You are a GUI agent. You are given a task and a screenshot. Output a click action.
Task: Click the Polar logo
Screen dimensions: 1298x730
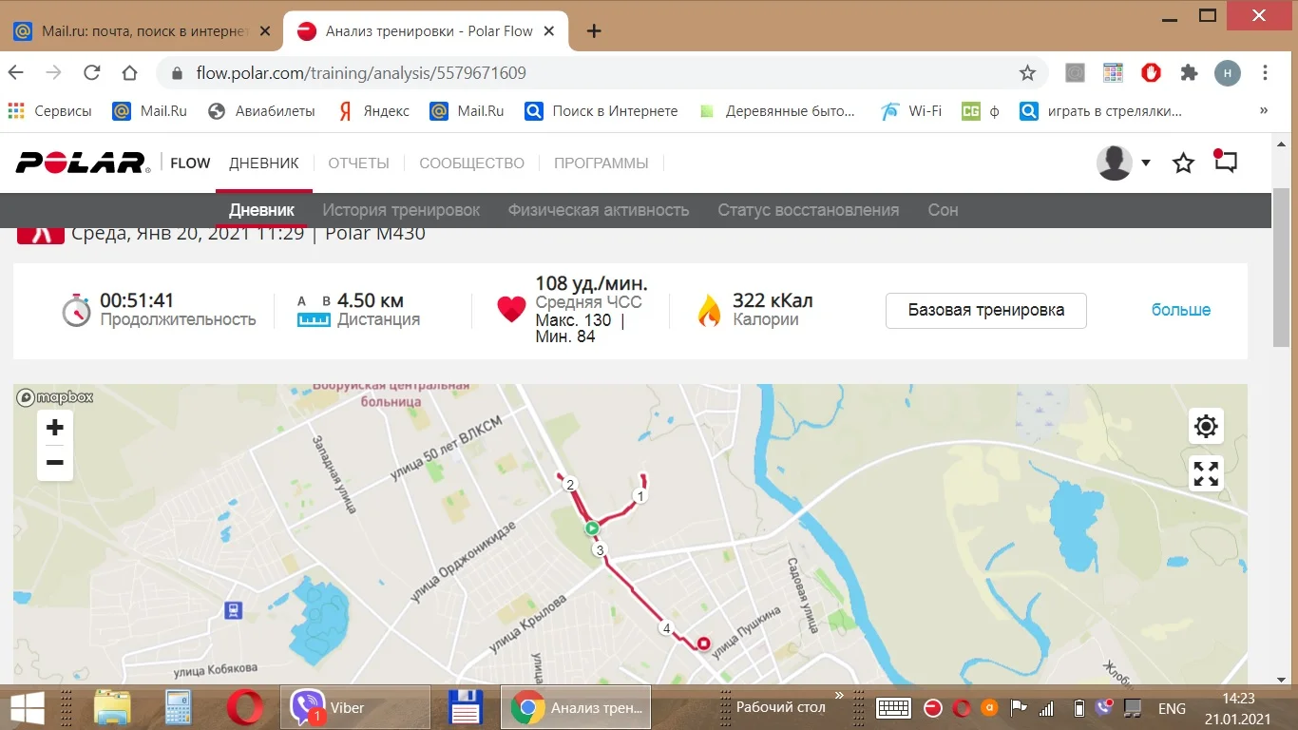[x=83, y=163]
